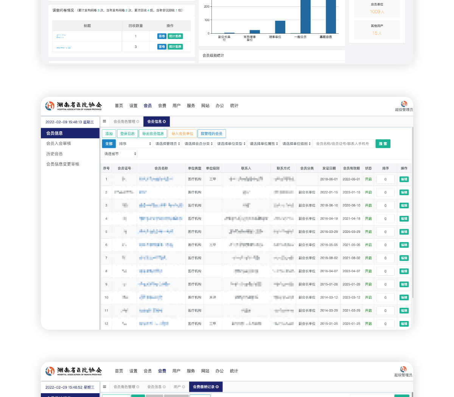This screenshot has height=397, width=454.
Task: Click the green 搜索 search button
Action: (382, 144)
